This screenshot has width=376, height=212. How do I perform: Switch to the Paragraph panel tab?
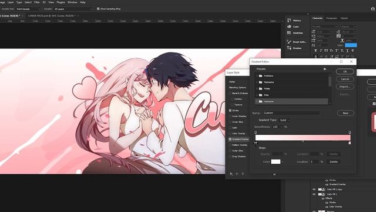pyautogui.click(x=331, y=18)
